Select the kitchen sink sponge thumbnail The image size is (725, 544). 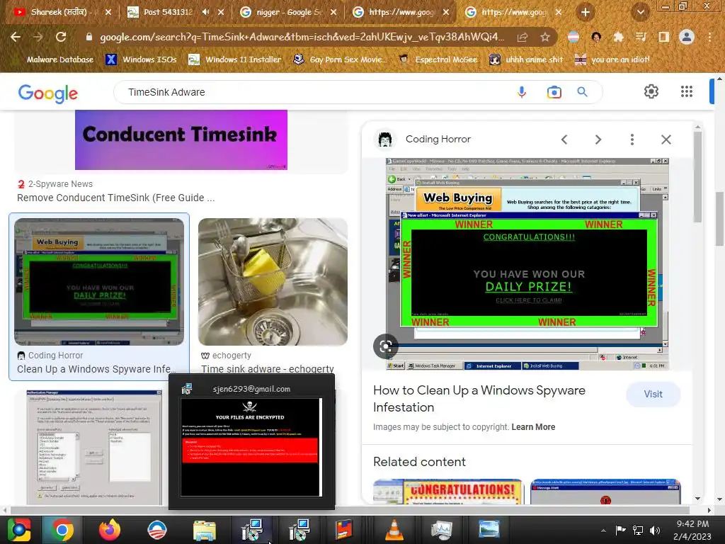273,282
